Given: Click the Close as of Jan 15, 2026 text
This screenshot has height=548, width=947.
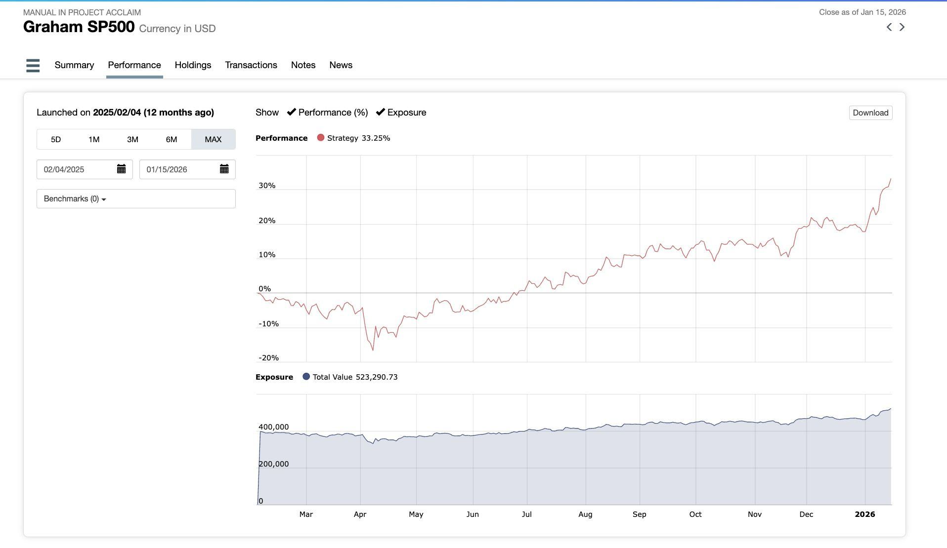Looking at the screenshot, I should 862,12.
